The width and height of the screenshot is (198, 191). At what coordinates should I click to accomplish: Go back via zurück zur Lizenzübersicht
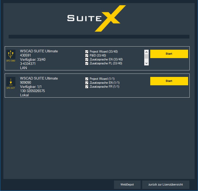[x=166, y=184]
